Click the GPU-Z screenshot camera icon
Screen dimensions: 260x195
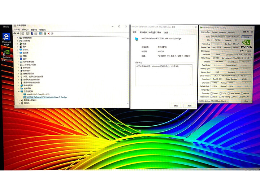244,32
